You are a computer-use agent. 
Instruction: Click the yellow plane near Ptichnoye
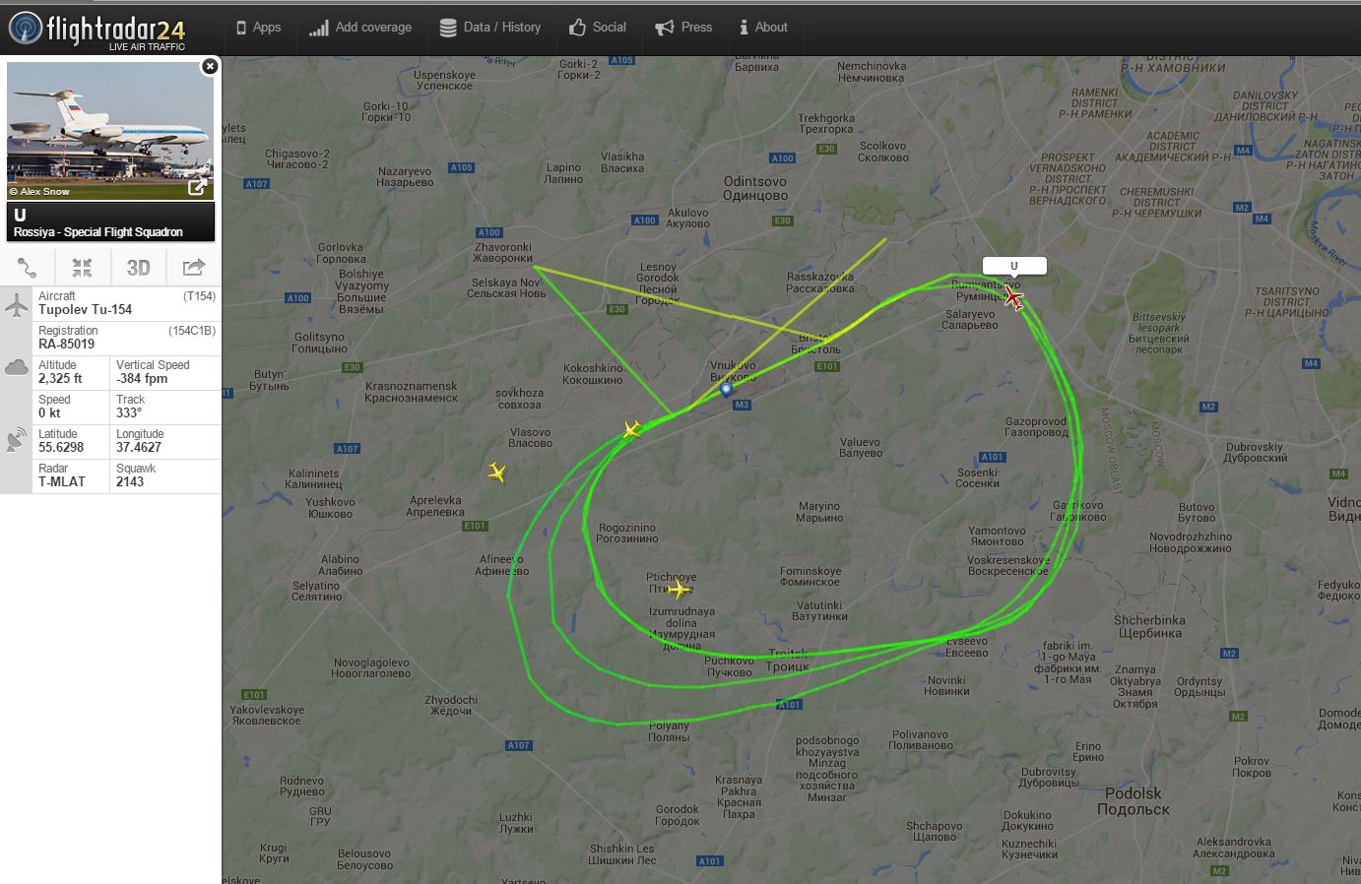(679, 590)
